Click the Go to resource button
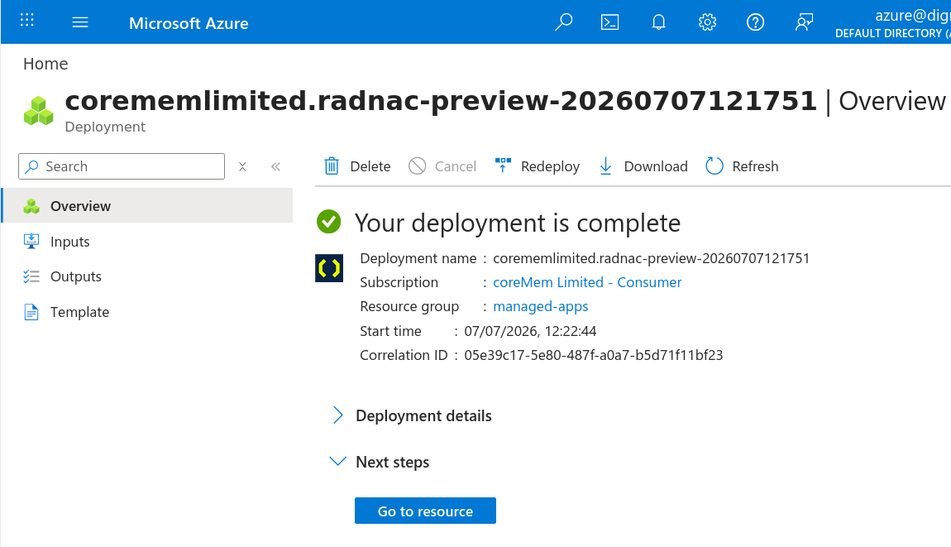Image resolution: width=951 pixels, height=547 pixels. tap(425, 511)
